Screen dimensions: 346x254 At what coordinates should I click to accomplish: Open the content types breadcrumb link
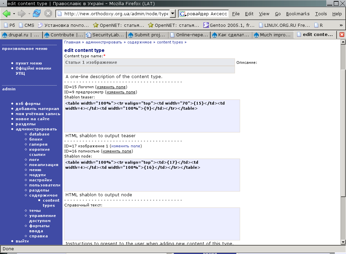pos(170,42)
